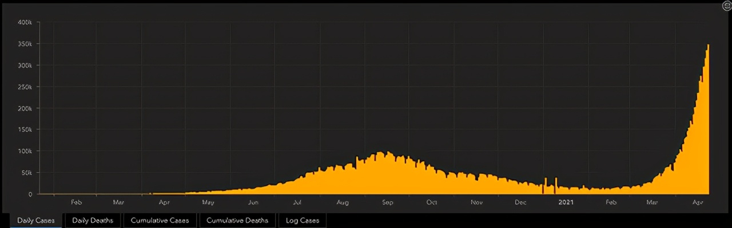Click the circular expand icon above the chart

tap(727, 6)
